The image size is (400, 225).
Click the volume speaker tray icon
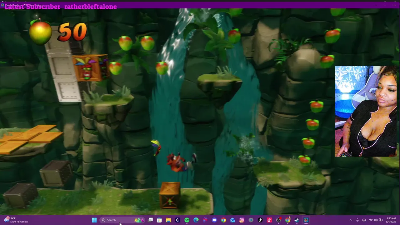[x=376, y=220]
